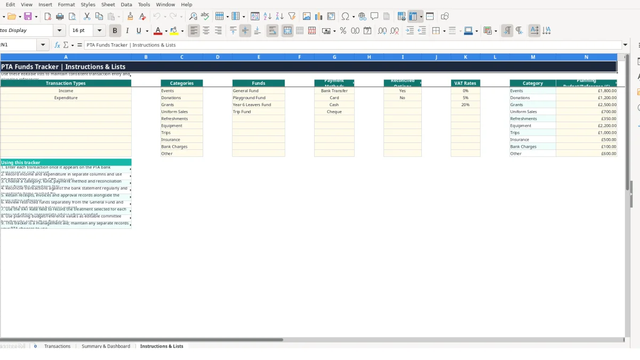
Task: Open the underline style dropdown arrow
Action: 147,31
